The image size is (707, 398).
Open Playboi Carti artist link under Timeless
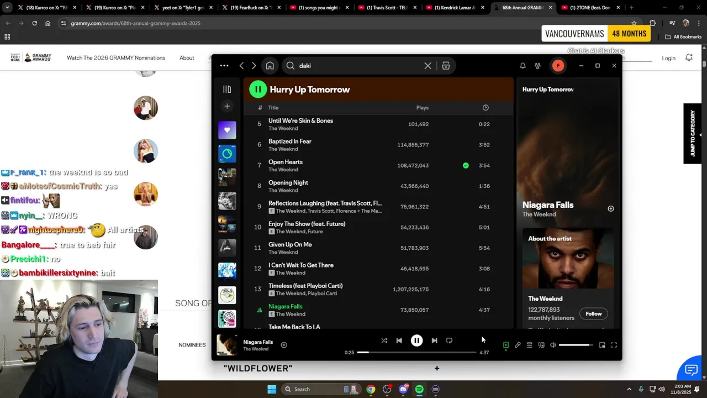(x=323, y=294)
